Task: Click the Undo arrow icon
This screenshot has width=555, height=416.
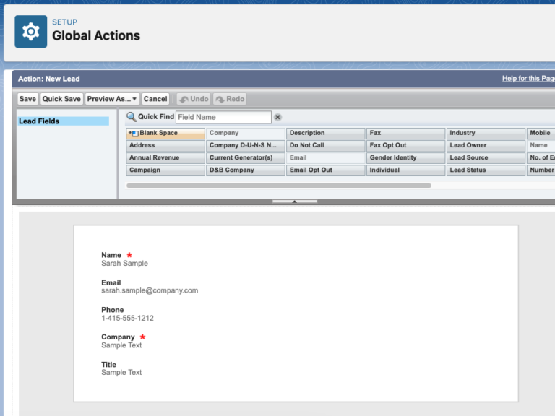Action: point(184,100)
